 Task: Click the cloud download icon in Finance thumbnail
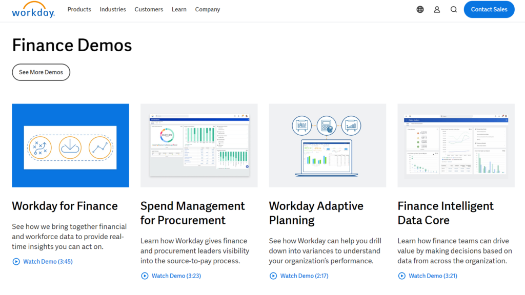(x=70, y=147)
